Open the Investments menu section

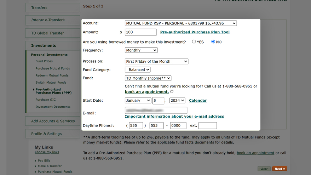click(53, 45)
